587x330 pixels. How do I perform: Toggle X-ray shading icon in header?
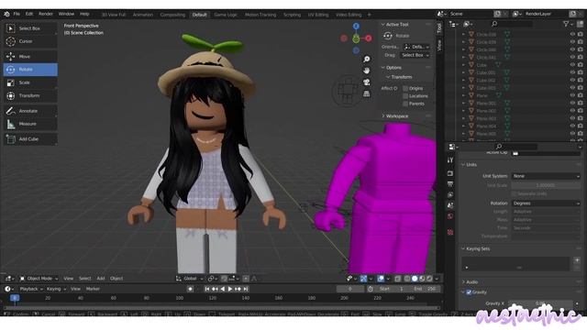pyautogui.click(x=398, y=279)
